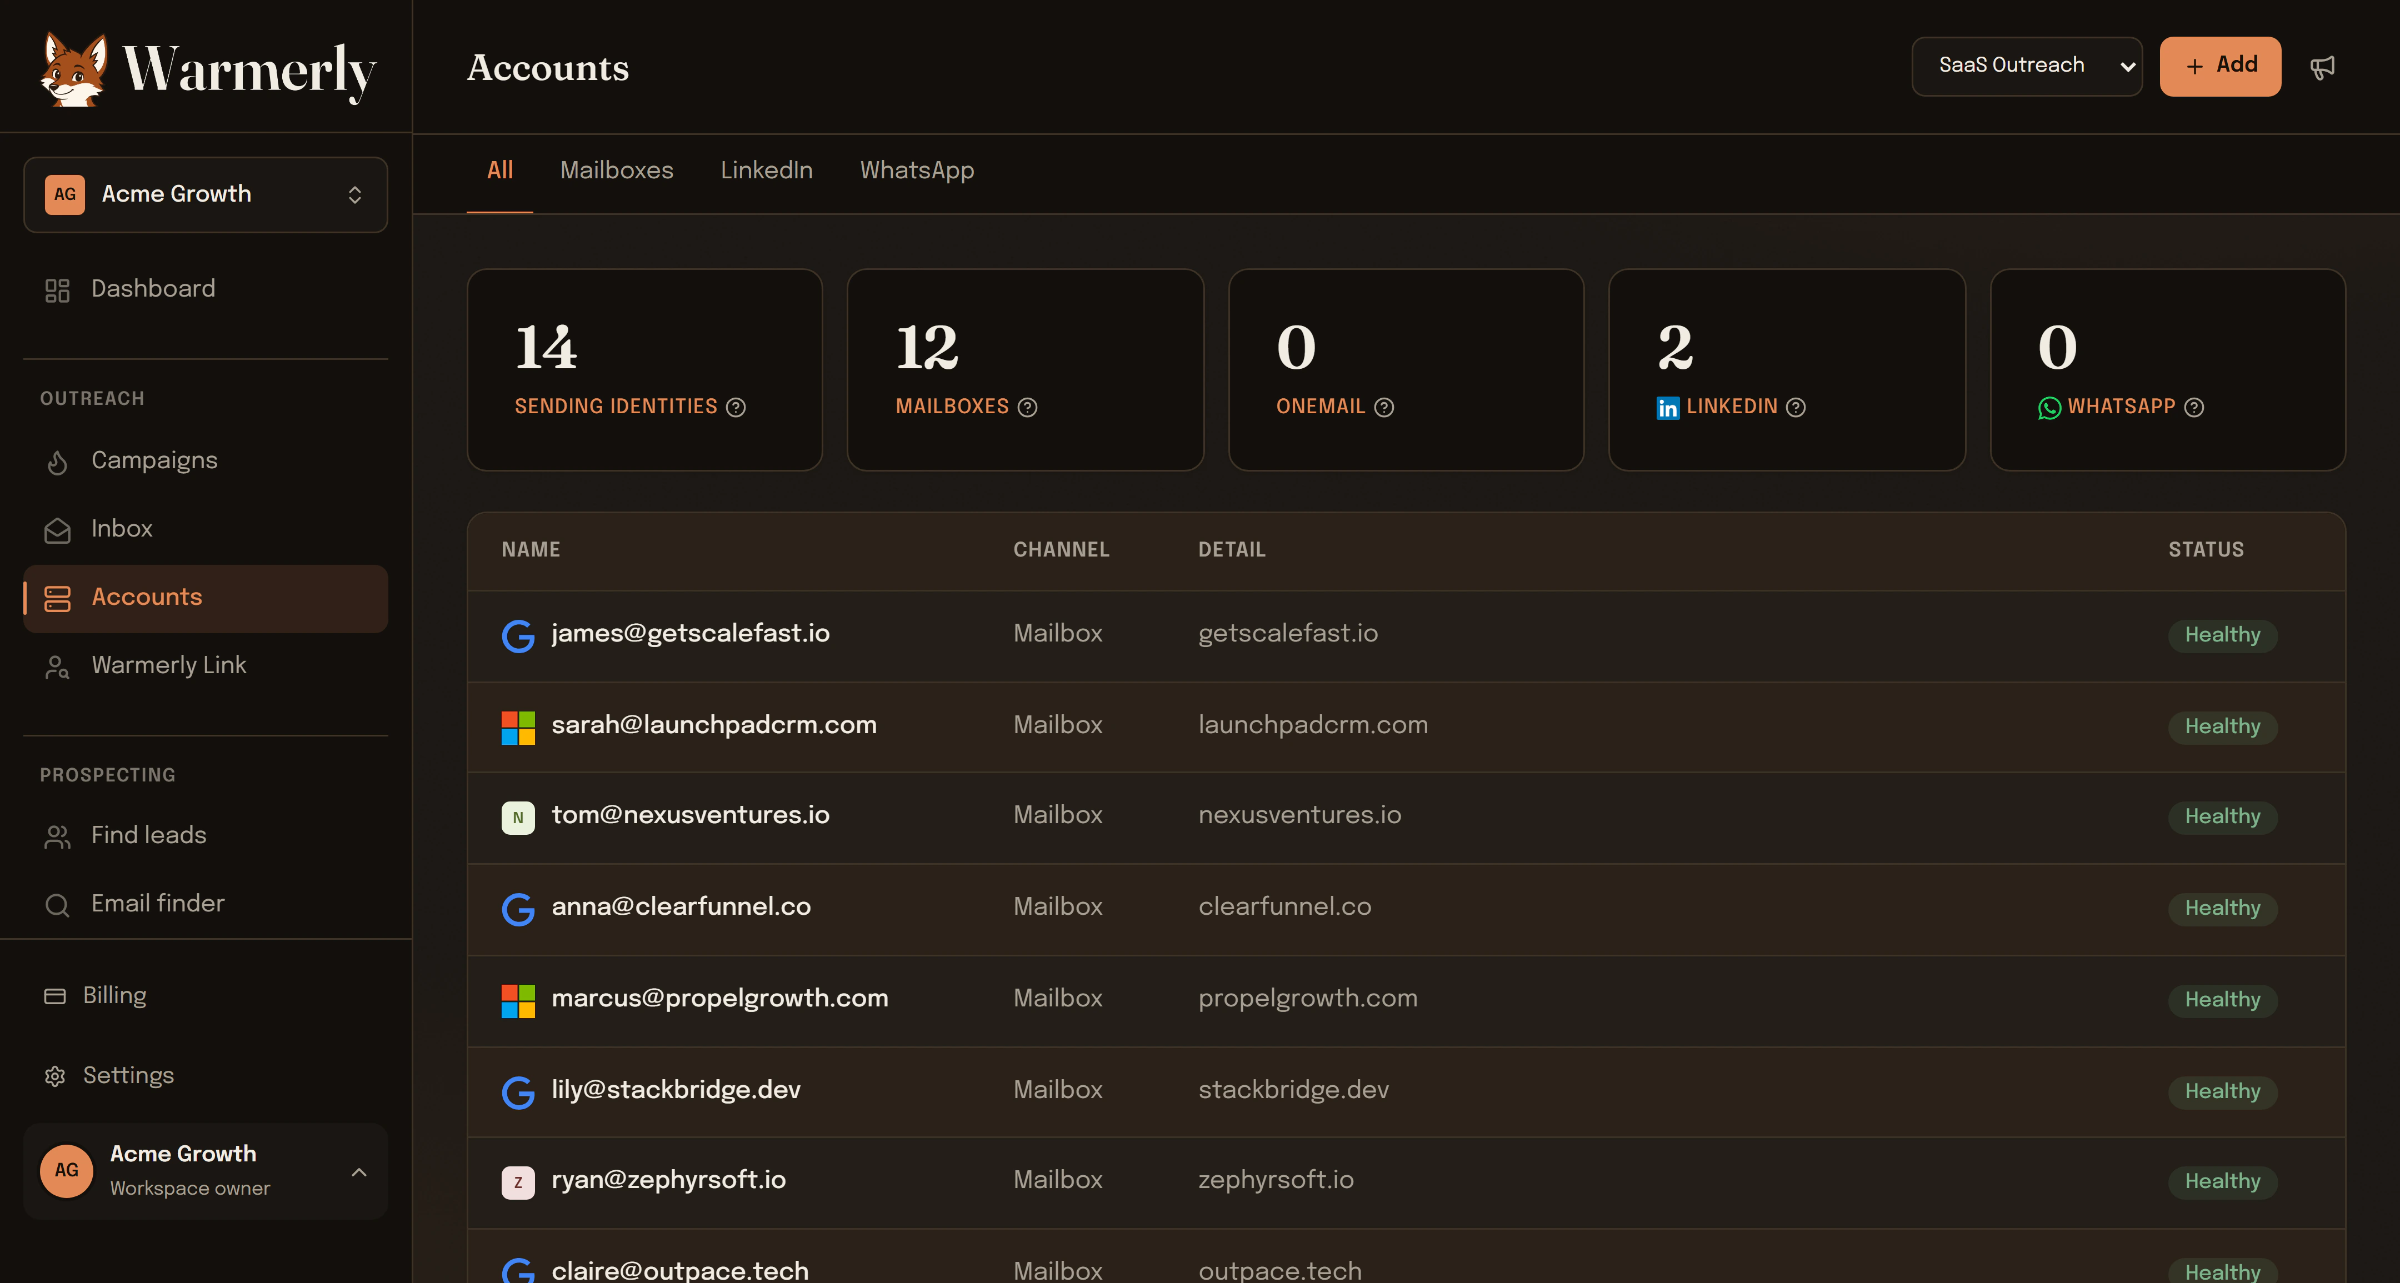Click the stackbridge.dev detail cell
Viewport: 2400px width, 1283px height.
coord(1293,1090)
